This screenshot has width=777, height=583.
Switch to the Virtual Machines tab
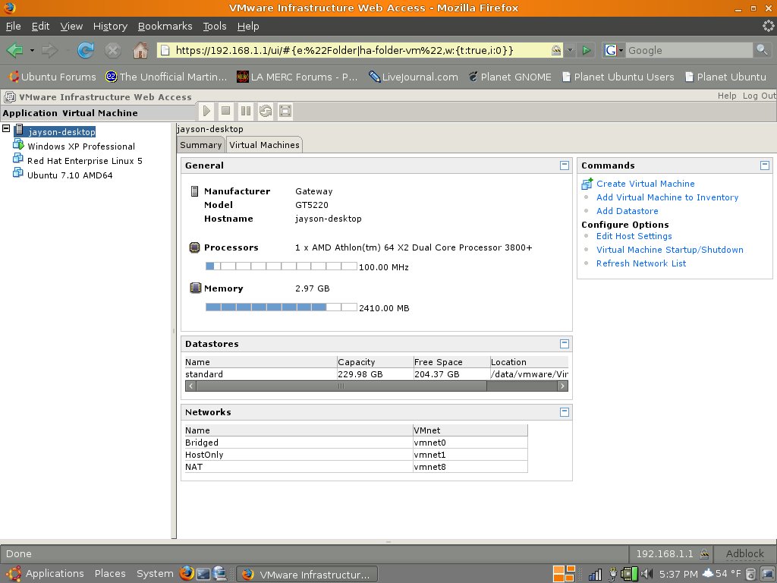pos(264,145)
